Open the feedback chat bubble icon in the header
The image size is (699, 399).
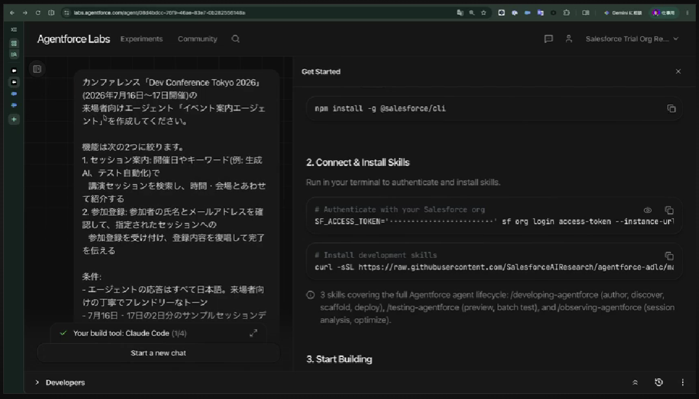[549, 39]
